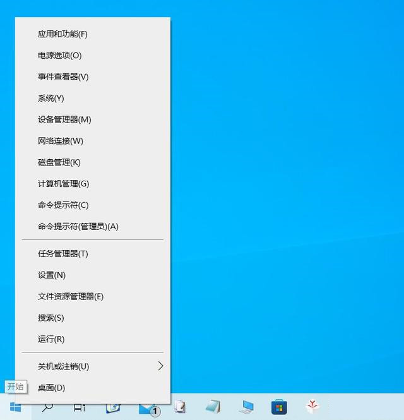Click the red-and-white app icon on taskbar

[x=312, y=407]
